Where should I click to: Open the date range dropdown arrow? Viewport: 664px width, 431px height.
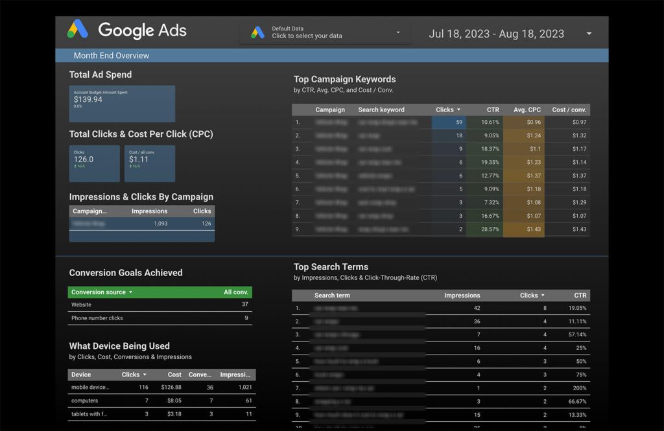pos(589,34)
